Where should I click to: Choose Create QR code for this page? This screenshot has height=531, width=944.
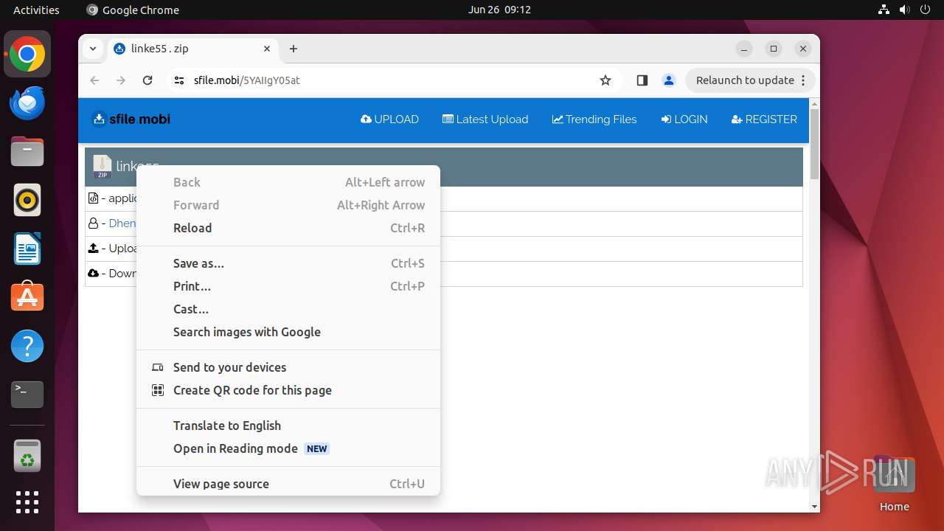point(288,390)
